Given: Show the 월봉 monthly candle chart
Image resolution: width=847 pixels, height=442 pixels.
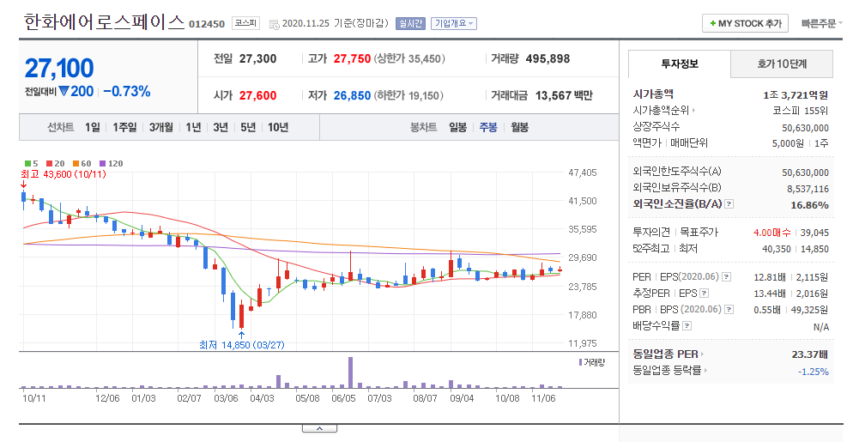Looking at the screenshot, I should 520,128.
